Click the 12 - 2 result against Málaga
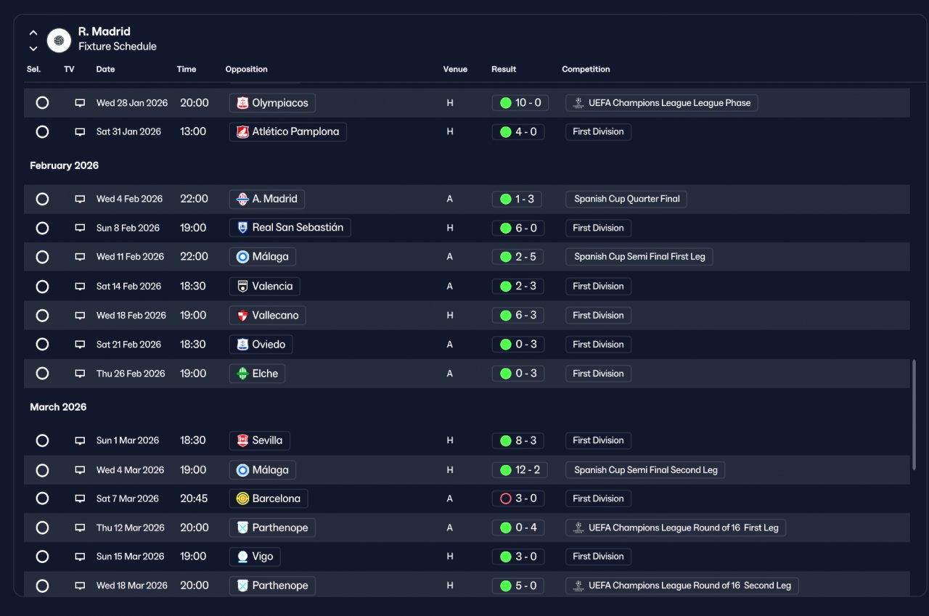This screenshot has width=929, height=616. pyautogui.click(x=520, y=469)
